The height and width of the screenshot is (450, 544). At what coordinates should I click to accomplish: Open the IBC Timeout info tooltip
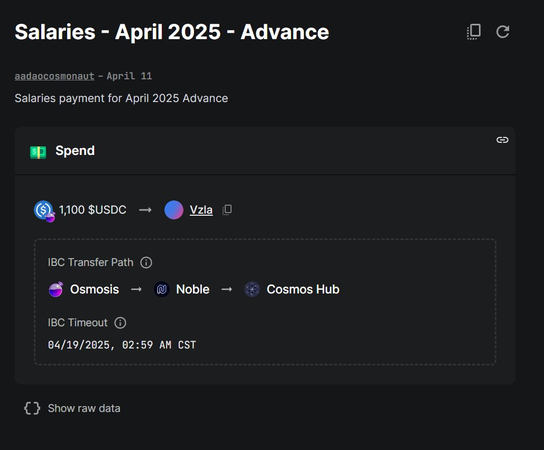coord(121,323)
